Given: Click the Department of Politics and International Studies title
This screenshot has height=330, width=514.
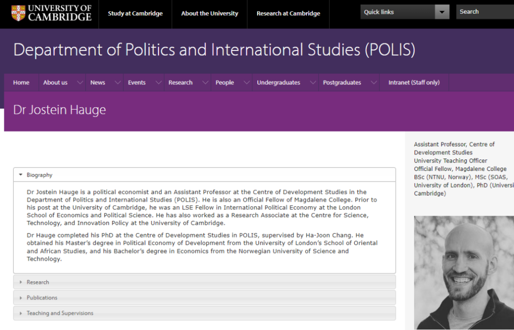Looking at the screenshot, I should tap(214, 50).
